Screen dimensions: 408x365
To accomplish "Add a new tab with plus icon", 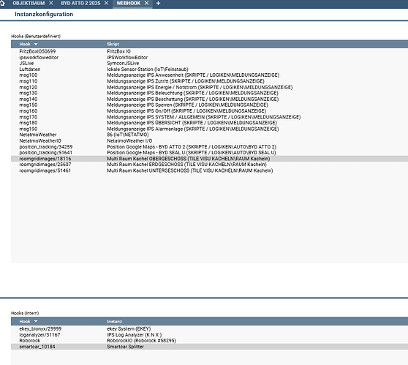I will (158, 3).
